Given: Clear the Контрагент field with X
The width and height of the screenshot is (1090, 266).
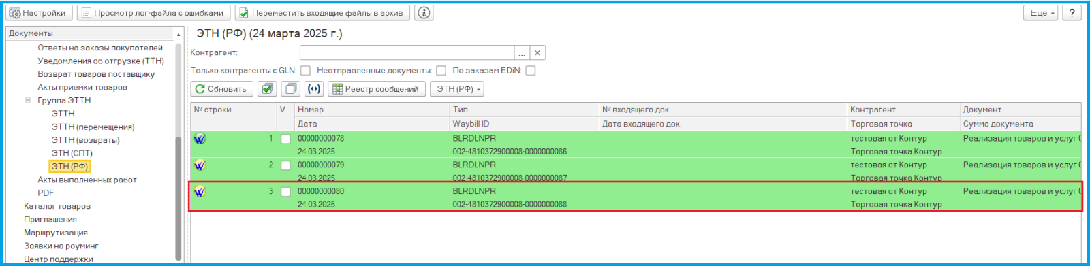Looking at the screenshot, I should 538,53.
